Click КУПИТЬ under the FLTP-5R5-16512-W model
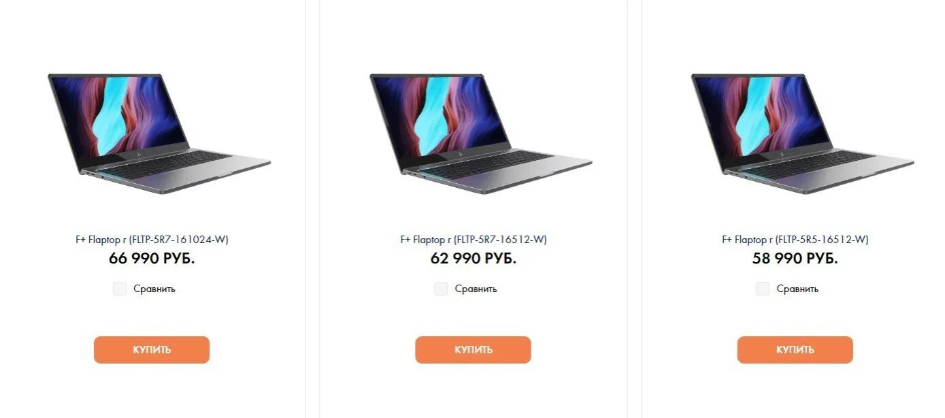 (795, 350)
